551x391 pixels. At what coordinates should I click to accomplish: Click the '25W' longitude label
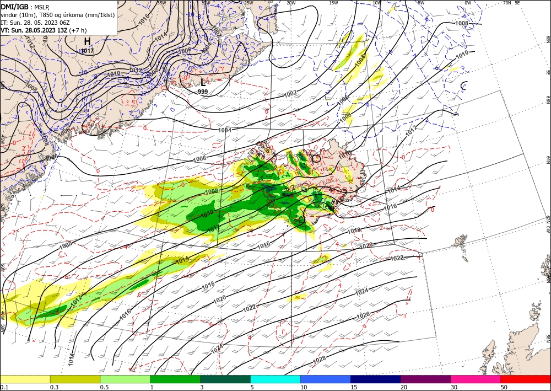tap(249, 3)
